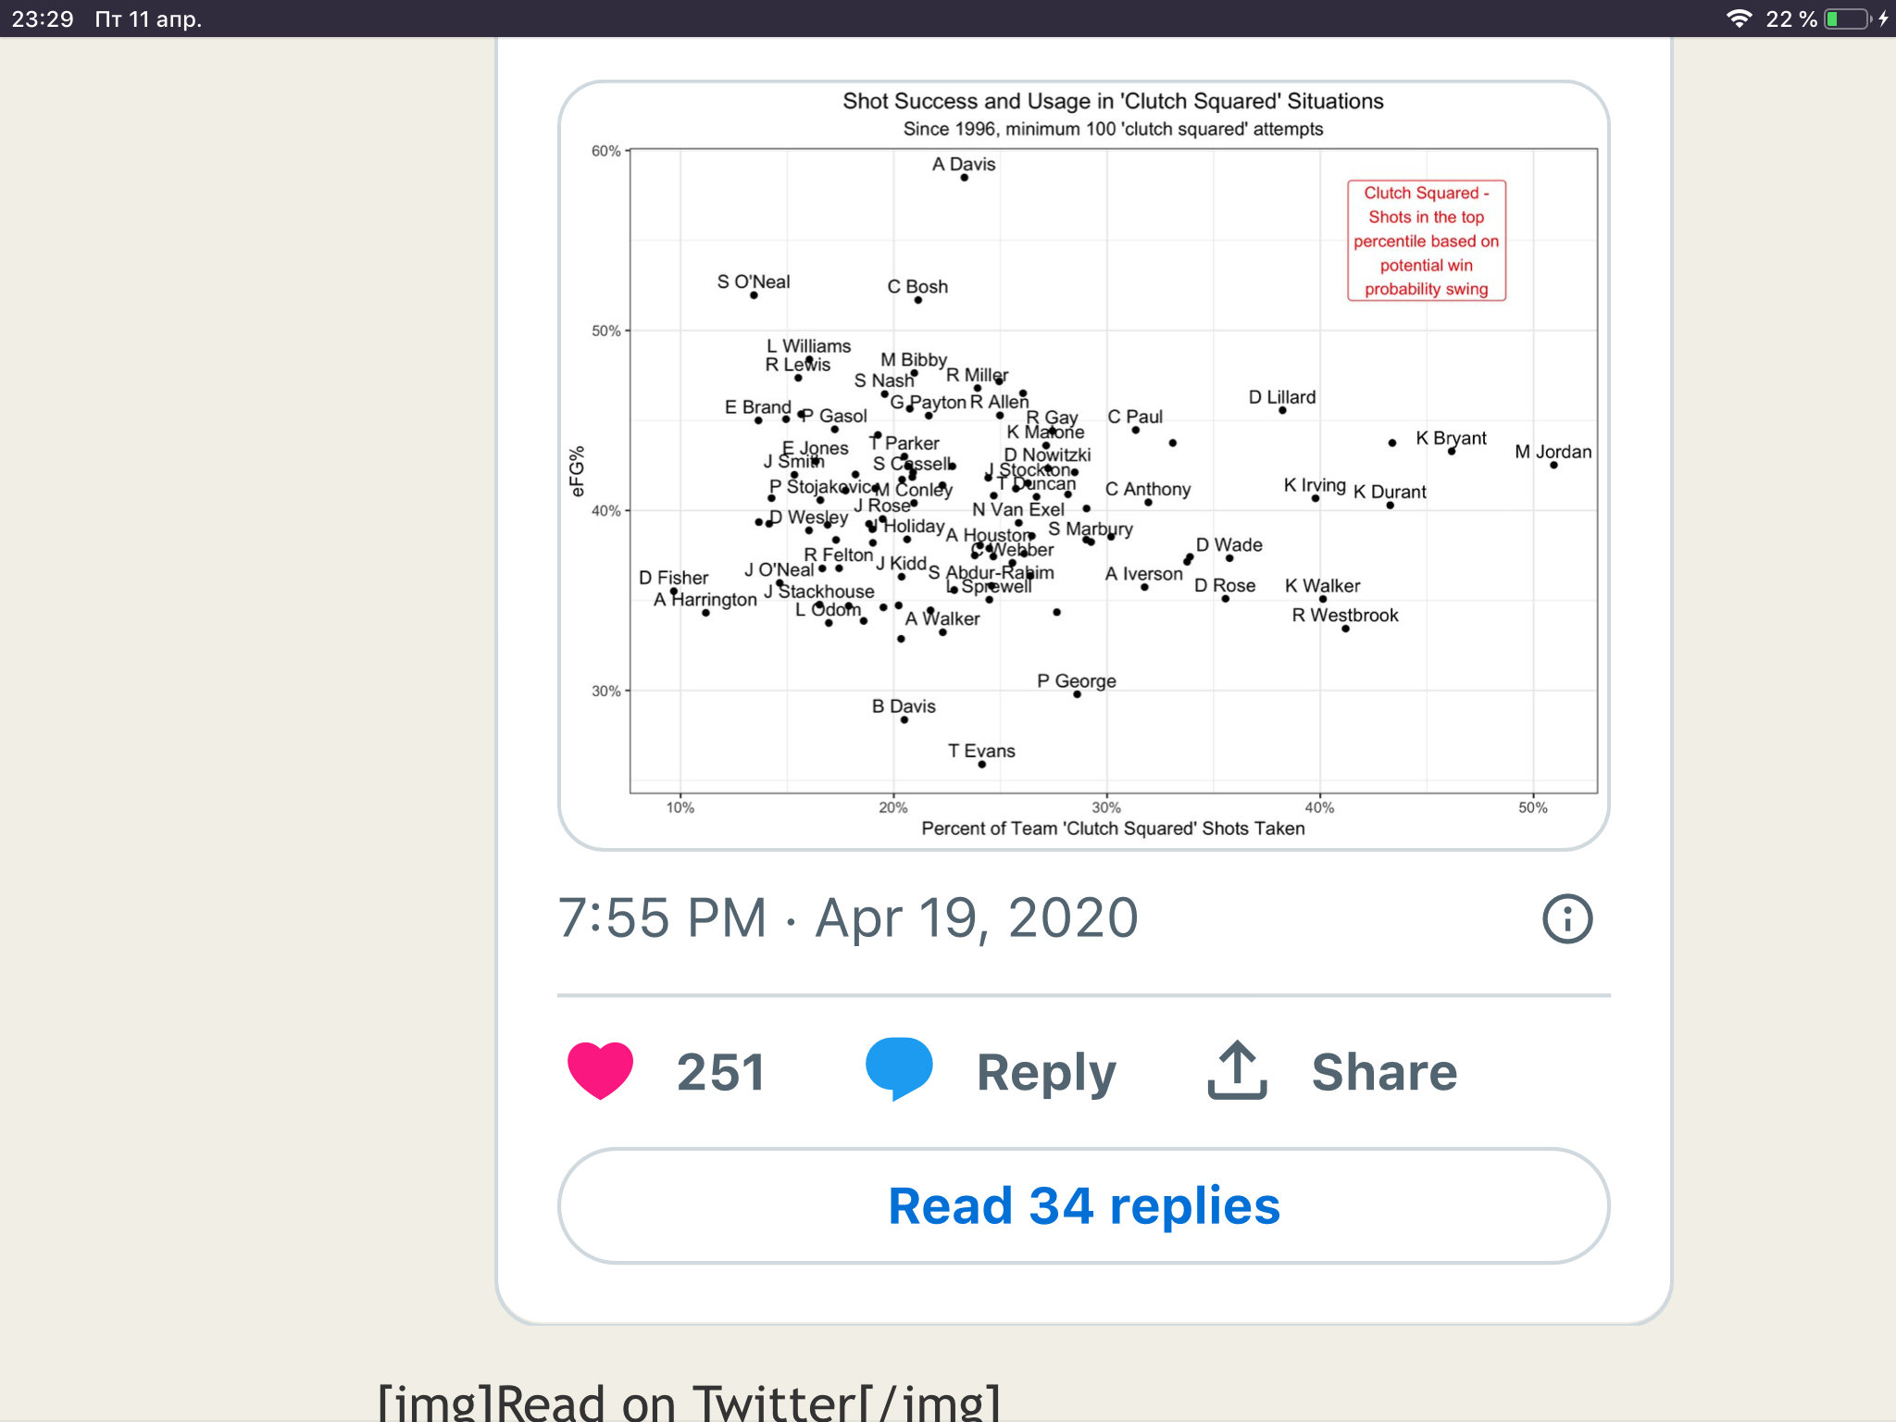Tap the battery indicator icon
The image size is (1896, 1422).
click(x=1846, y=19)
